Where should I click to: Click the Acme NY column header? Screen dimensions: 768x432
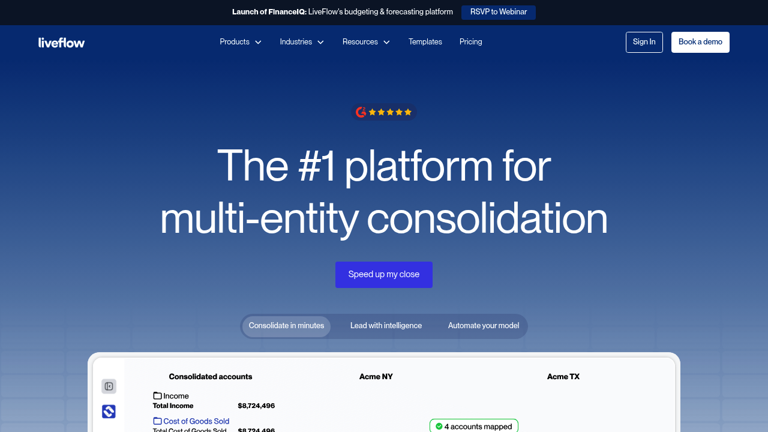pyautogui.click(x=376, y=377)
